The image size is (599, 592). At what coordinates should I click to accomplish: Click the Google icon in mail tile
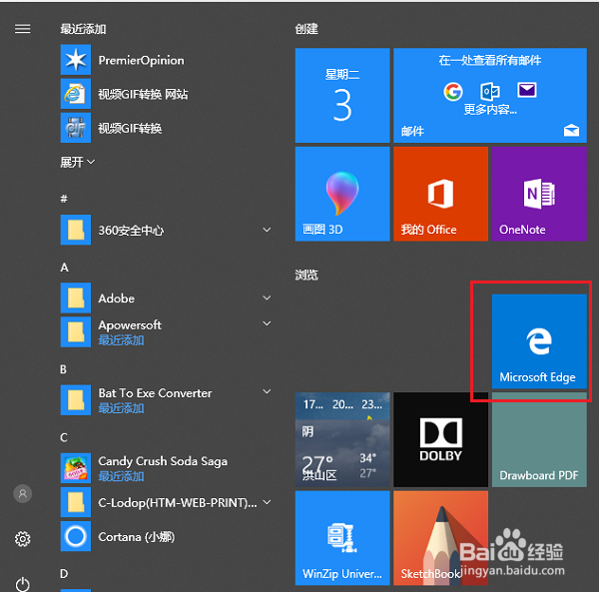pyautogui.click(x=453, y=92)
